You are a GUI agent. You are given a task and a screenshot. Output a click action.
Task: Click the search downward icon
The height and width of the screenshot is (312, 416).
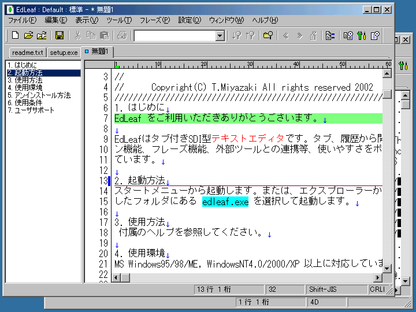[236, 35]
